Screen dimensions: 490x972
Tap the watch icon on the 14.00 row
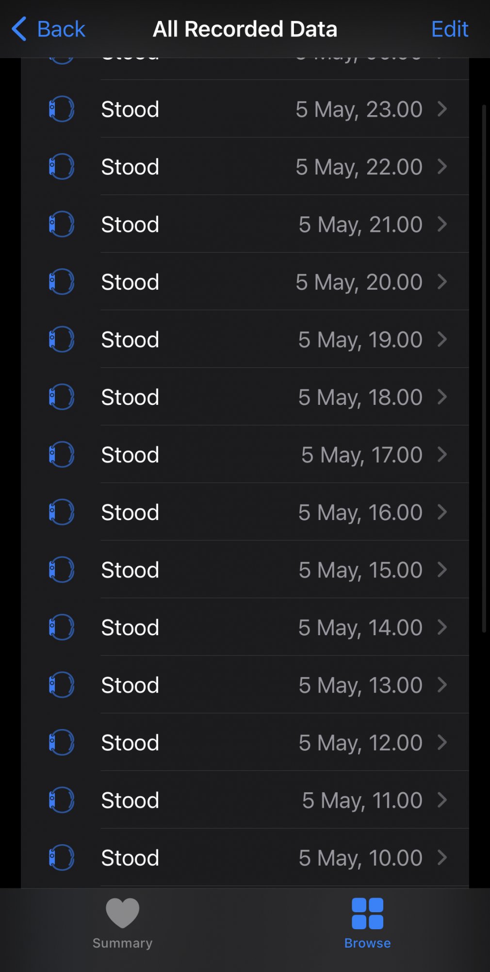62,627
